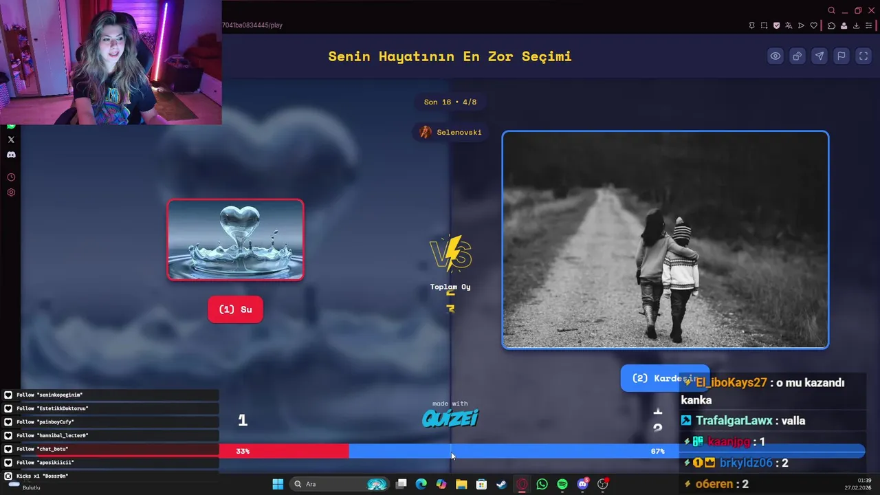This screenshot has height=495, width=880.
Task: Click TrafalgarLawx username in chat overlay
Action: (x=734, y=421)
